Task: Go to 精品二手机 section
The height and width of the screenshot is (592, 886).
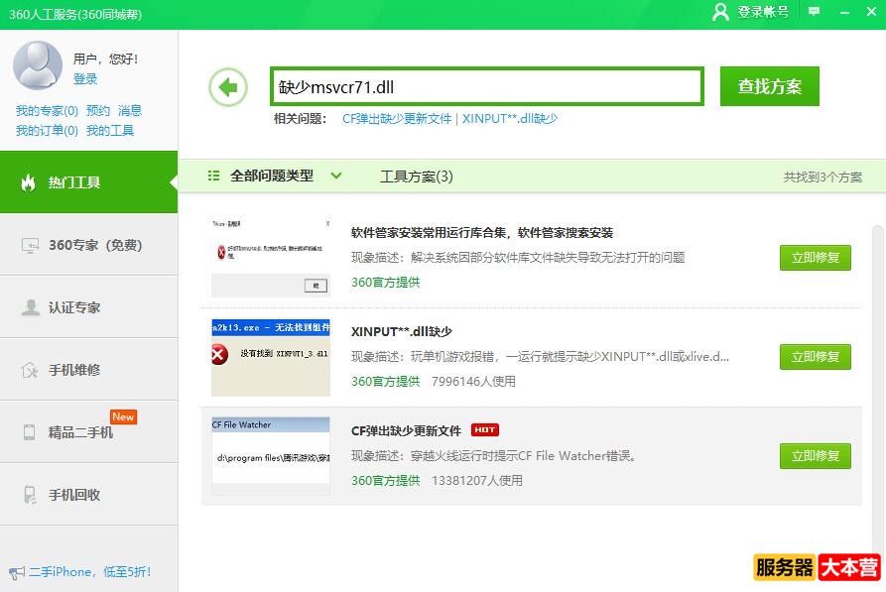Action: 88,432
